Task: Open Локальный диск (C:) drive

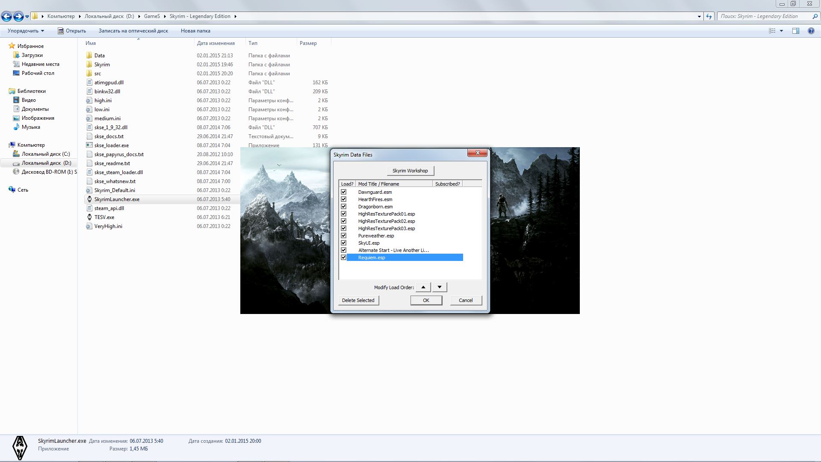Action: point(45,154)
